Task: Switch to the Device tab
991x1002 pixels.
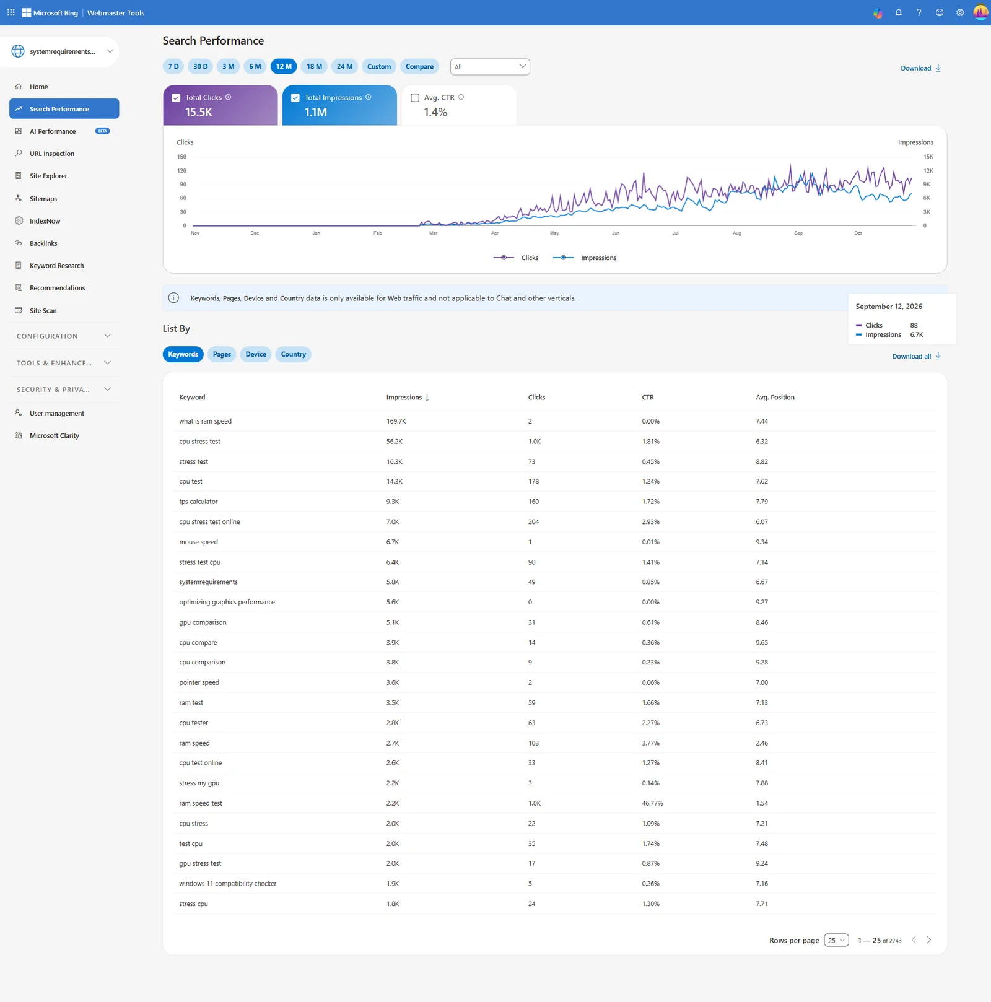Action: click(x=256, y=354)
